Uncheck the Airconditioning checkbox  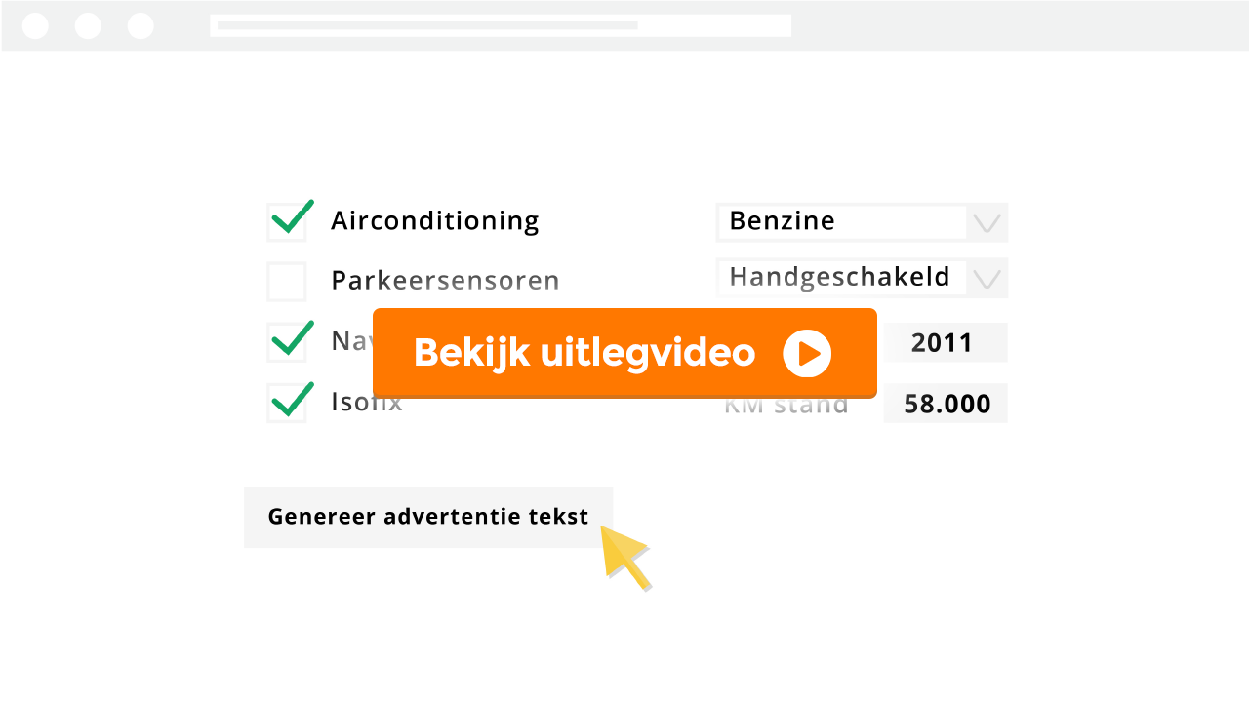coord(287,222)
